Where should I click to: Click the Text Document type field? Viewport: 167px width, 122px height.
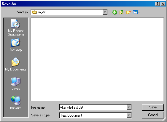point(93,115)
